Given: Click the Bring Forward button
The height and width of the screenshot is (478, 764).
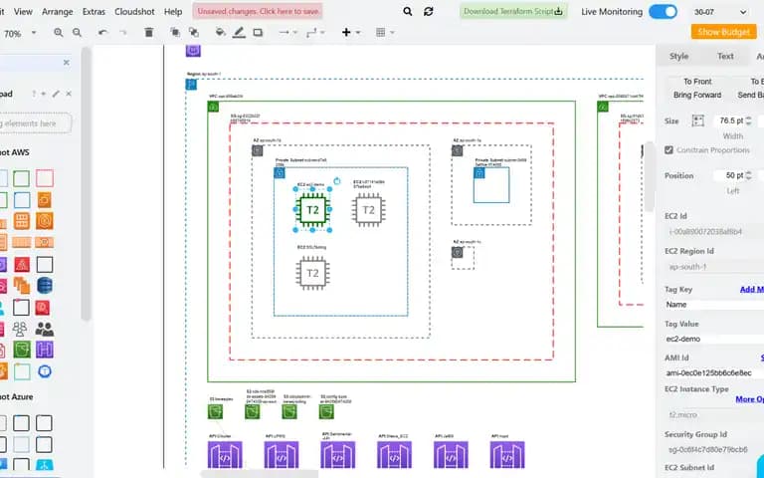Looking at the screenshot, I should click(x=697, y=95).
